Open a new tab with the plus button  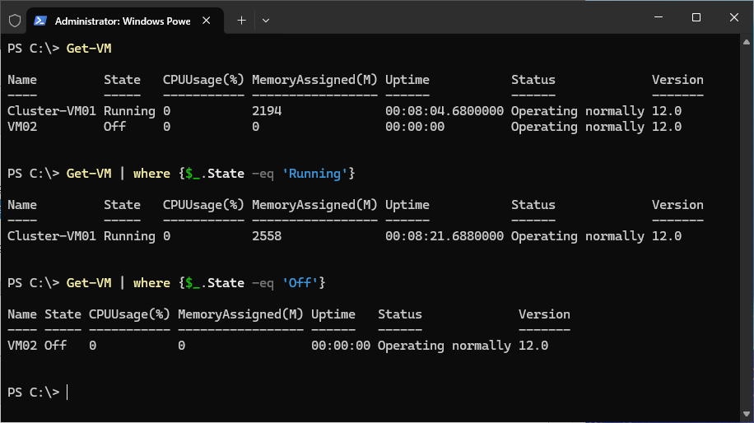coord(241,20)
